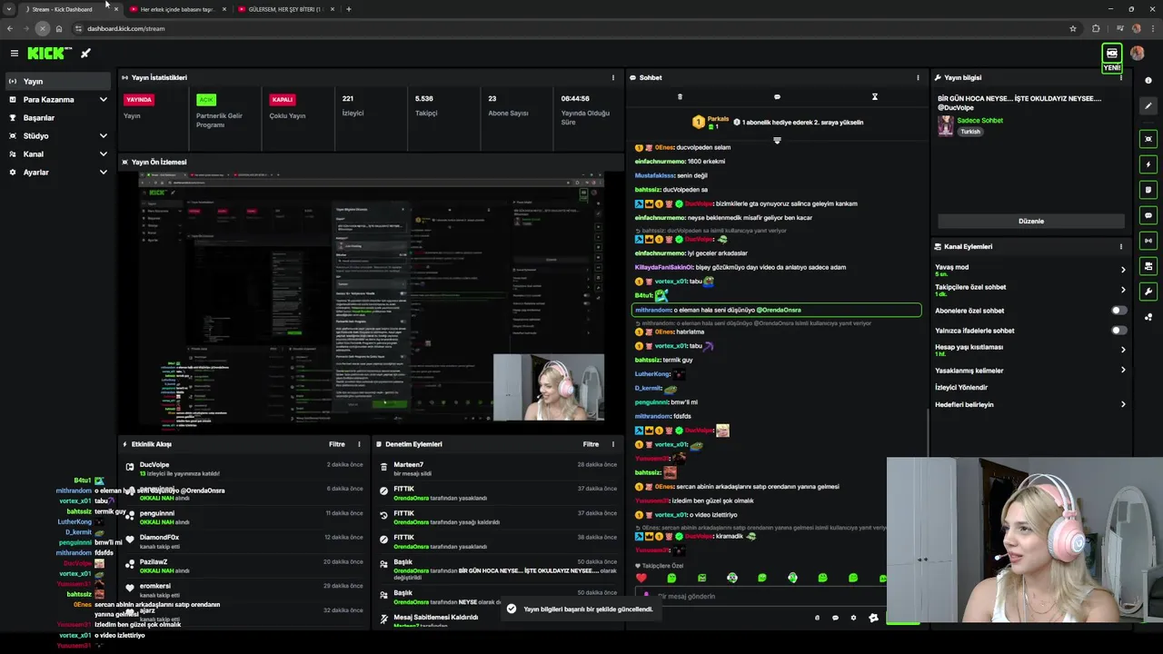The image size is (1163, 654).
Task: Collapse the pinned banner handle in chat
Action: pyautogui.click(x=777, y=140)
